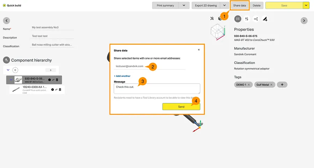Open the Print summary dropdown arrow
Image resolution: width=314 pixels, height=168 pixels.
[184, 6]
